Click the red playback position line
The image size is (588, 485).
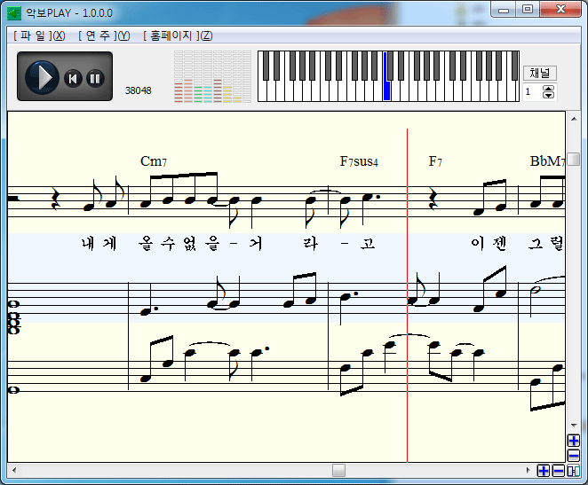pos(408,295)
